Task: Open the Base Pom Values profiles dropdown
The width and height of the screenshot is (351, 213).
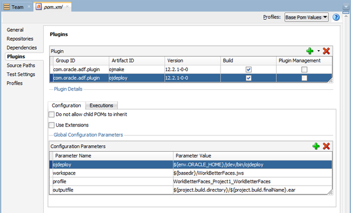Action: 306,17
